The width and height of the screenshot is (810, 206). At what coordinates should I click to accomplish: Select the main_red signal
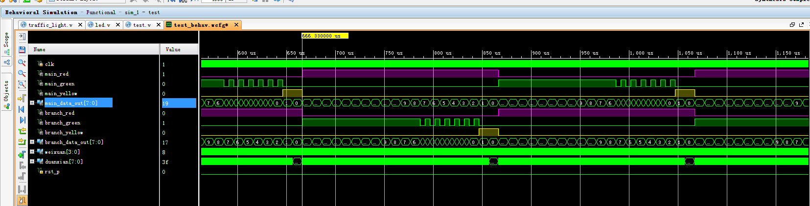(57, 74)
